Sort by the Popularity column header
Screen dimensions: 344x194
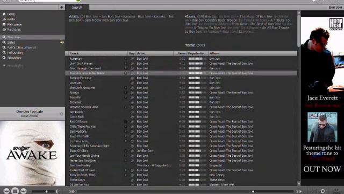(x=197, y=53)
